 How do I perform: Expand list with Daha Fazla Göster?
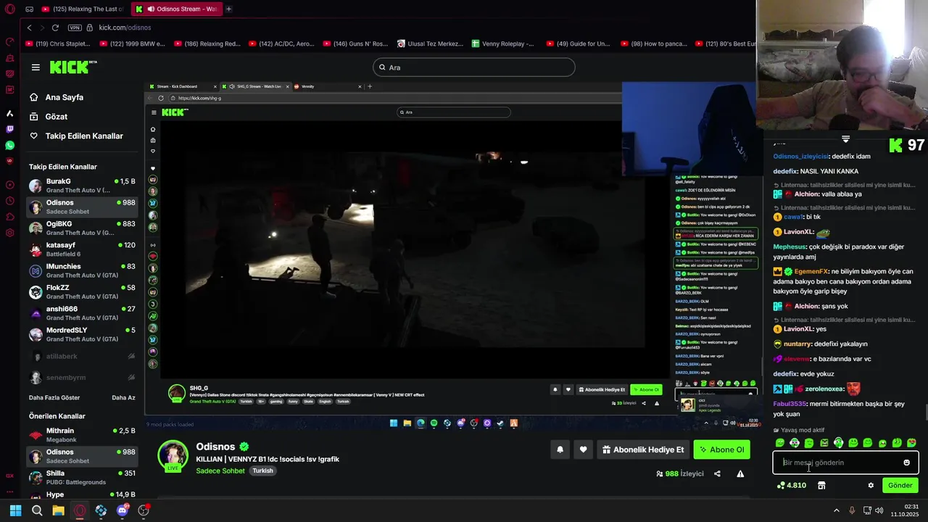[54, 397]
